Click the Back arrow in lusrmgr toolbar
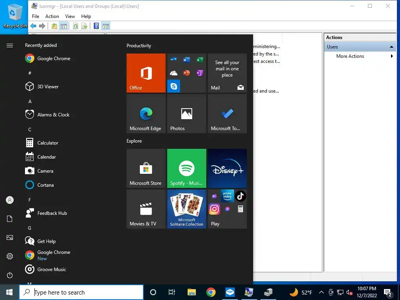400x300 pixels. [33, 26]
